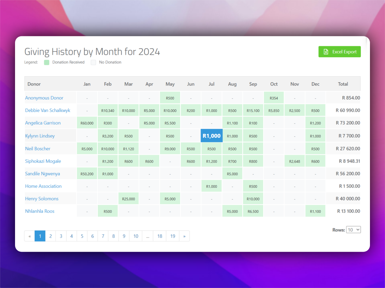Click Home Association's R1,000 July cell
Image resolution: width=385 pixels, height=288 pixels.
tap(211, 186)
